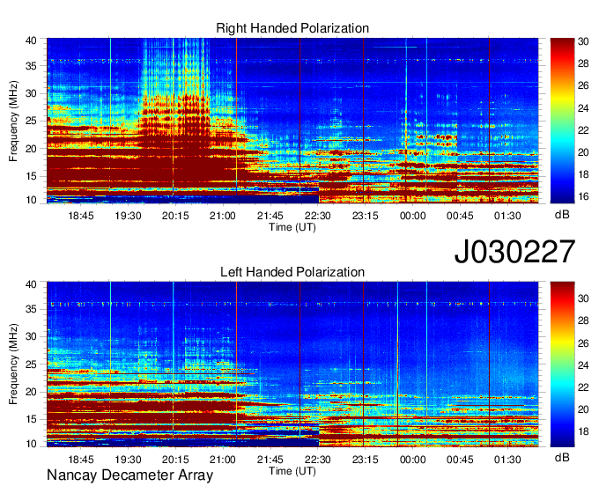
Task: Click the upper 'Time (UT)' axis label
Action: tap(292, 227)
